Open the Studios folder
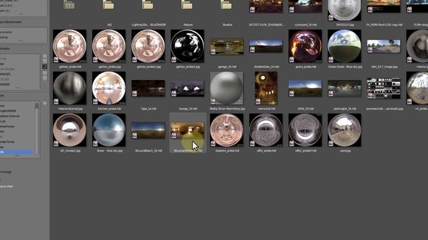This screenshot has width=428, height=240. tap(226, 5)
